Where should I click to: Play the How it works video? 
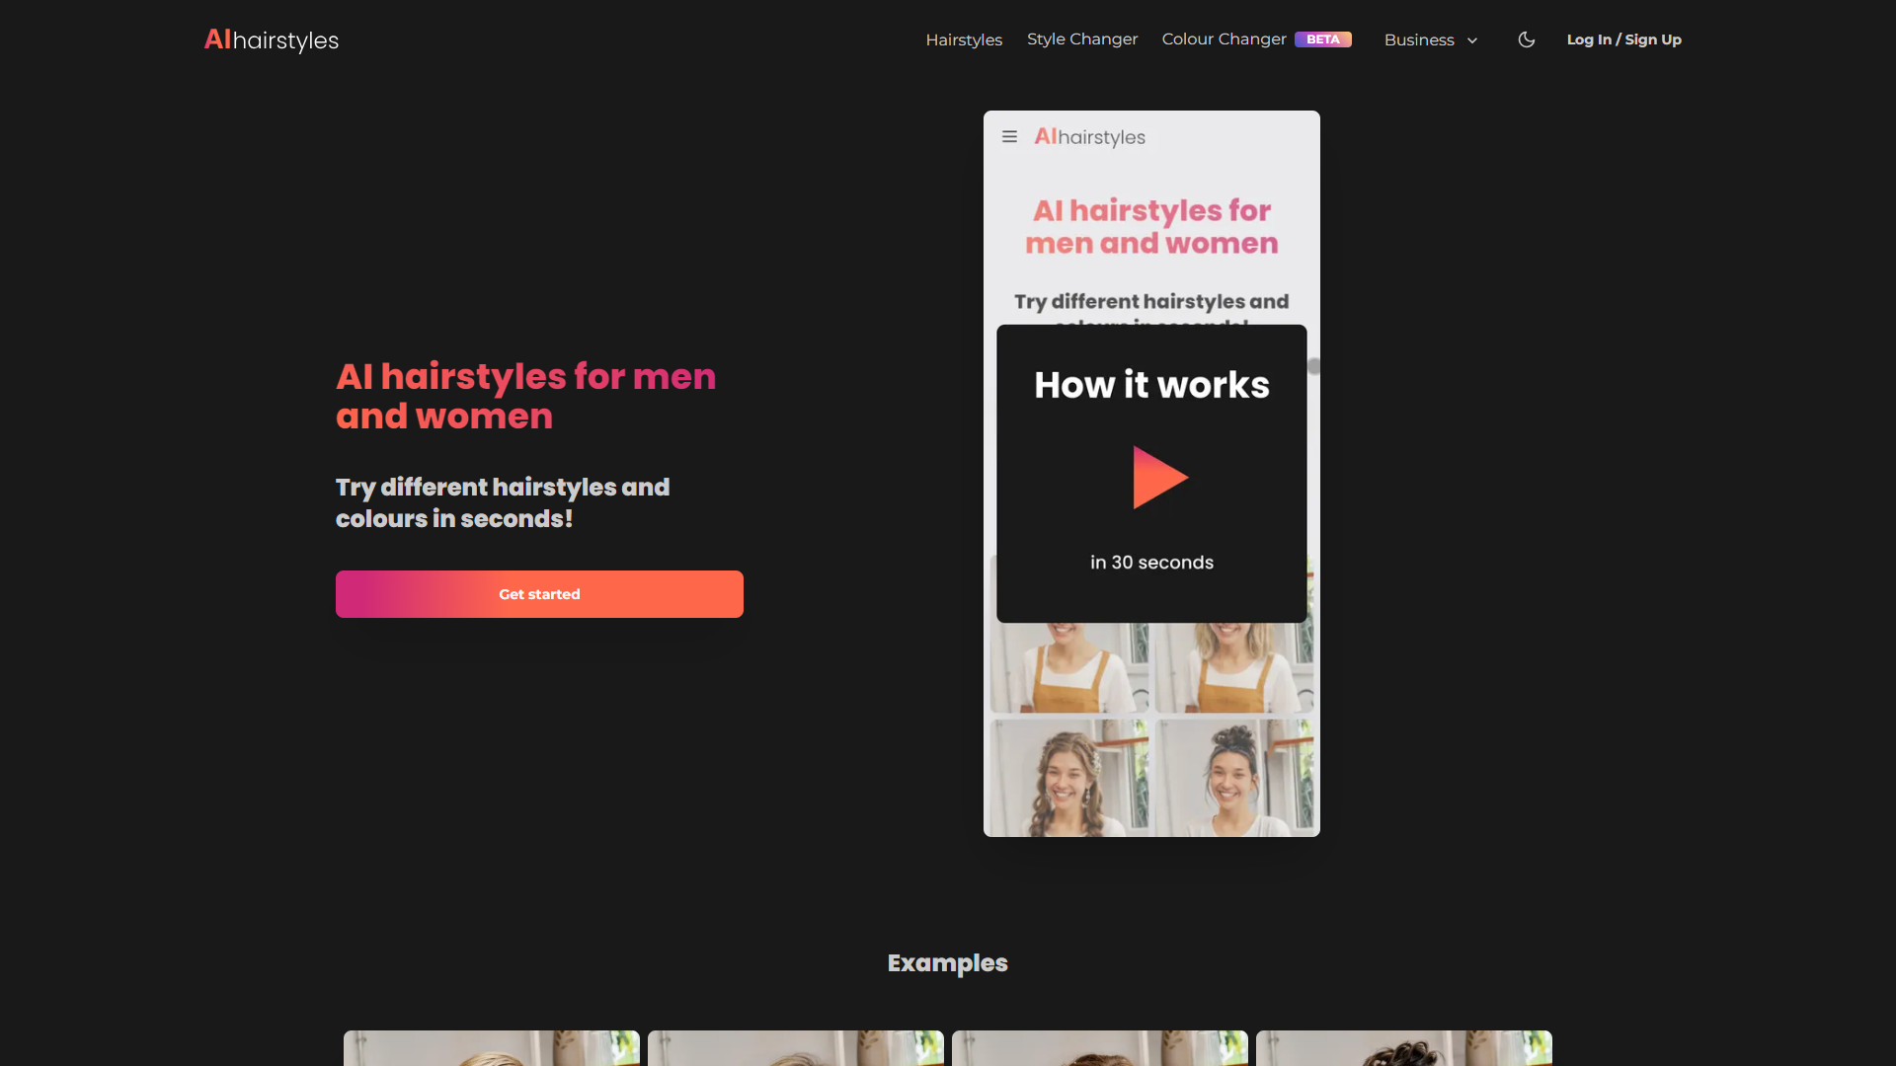[1159, 478]
